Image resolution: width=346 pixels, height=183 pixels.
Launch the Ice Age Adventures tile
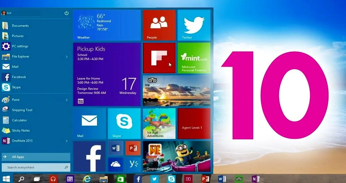coord(159,124)
